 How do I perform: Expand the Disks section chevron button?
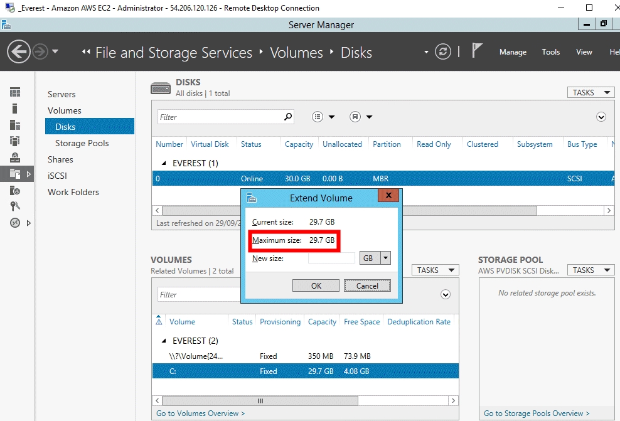601,117
